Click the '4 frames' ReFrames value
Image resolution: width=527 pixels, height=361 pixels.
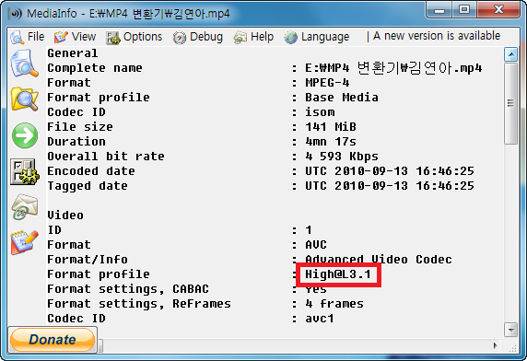tap(334, 304)
